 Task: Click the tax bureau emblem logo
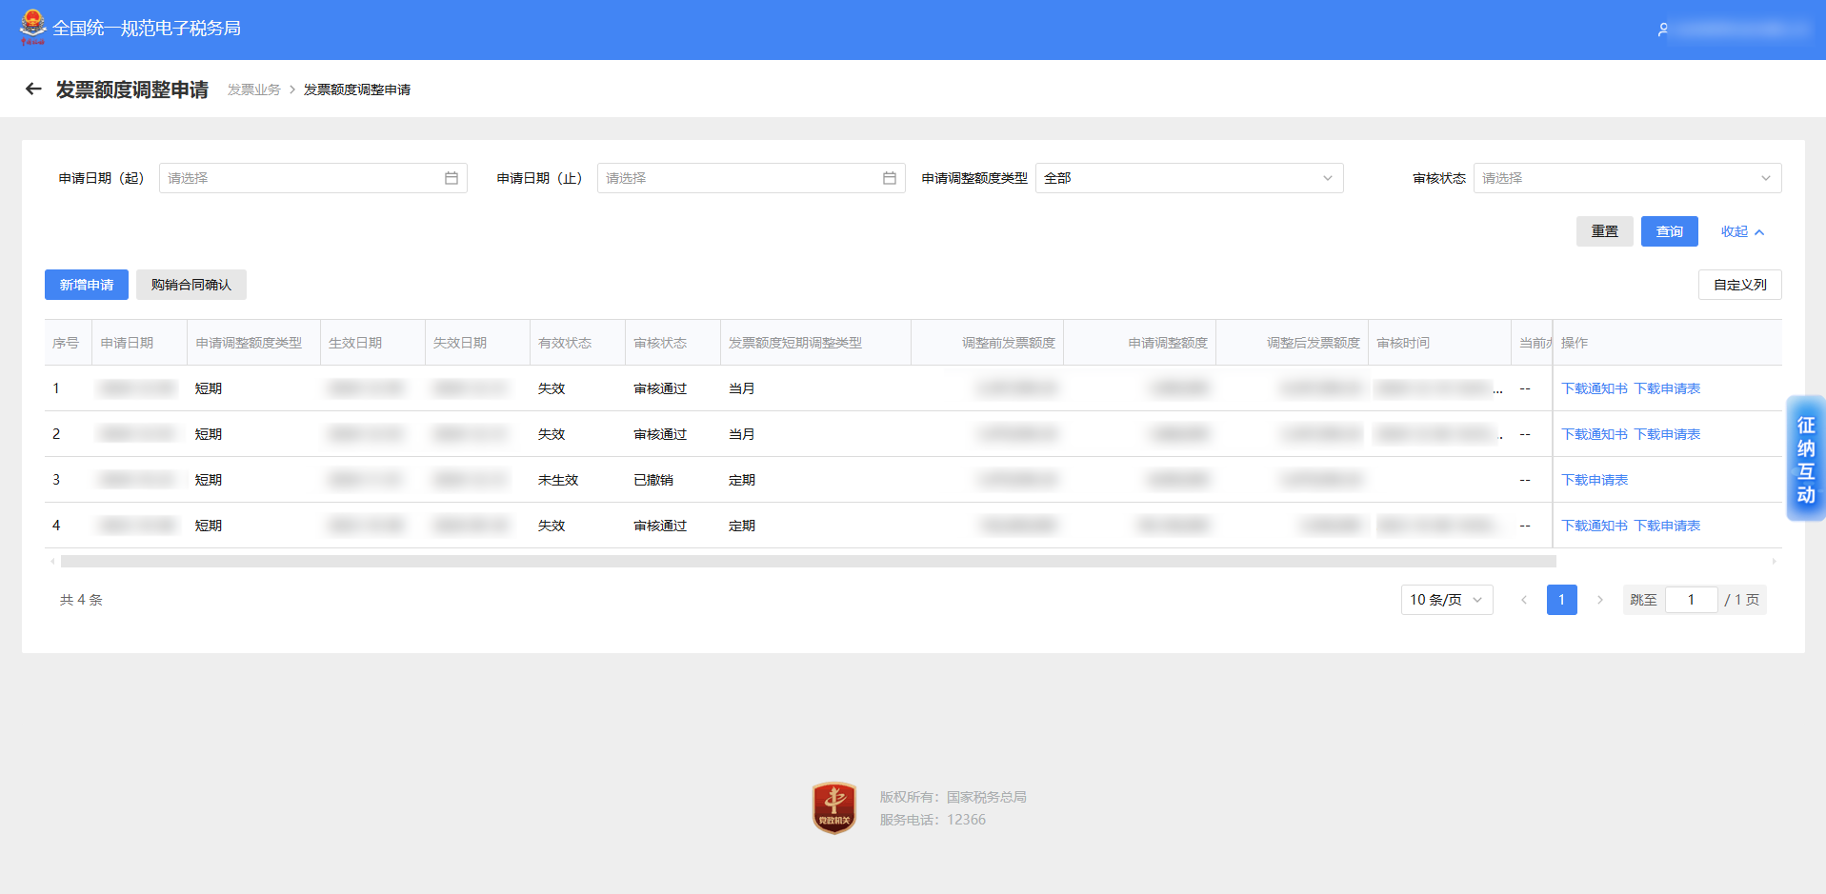32,28
